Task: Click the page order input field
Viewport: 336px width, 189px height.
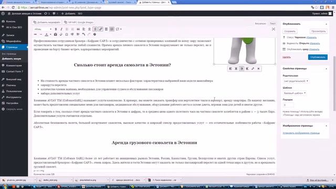Action: [x=288, y=105]
